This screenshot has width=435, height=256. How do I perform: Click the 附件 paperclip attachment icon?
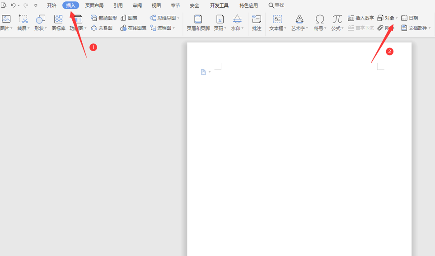tap(380, 28)
